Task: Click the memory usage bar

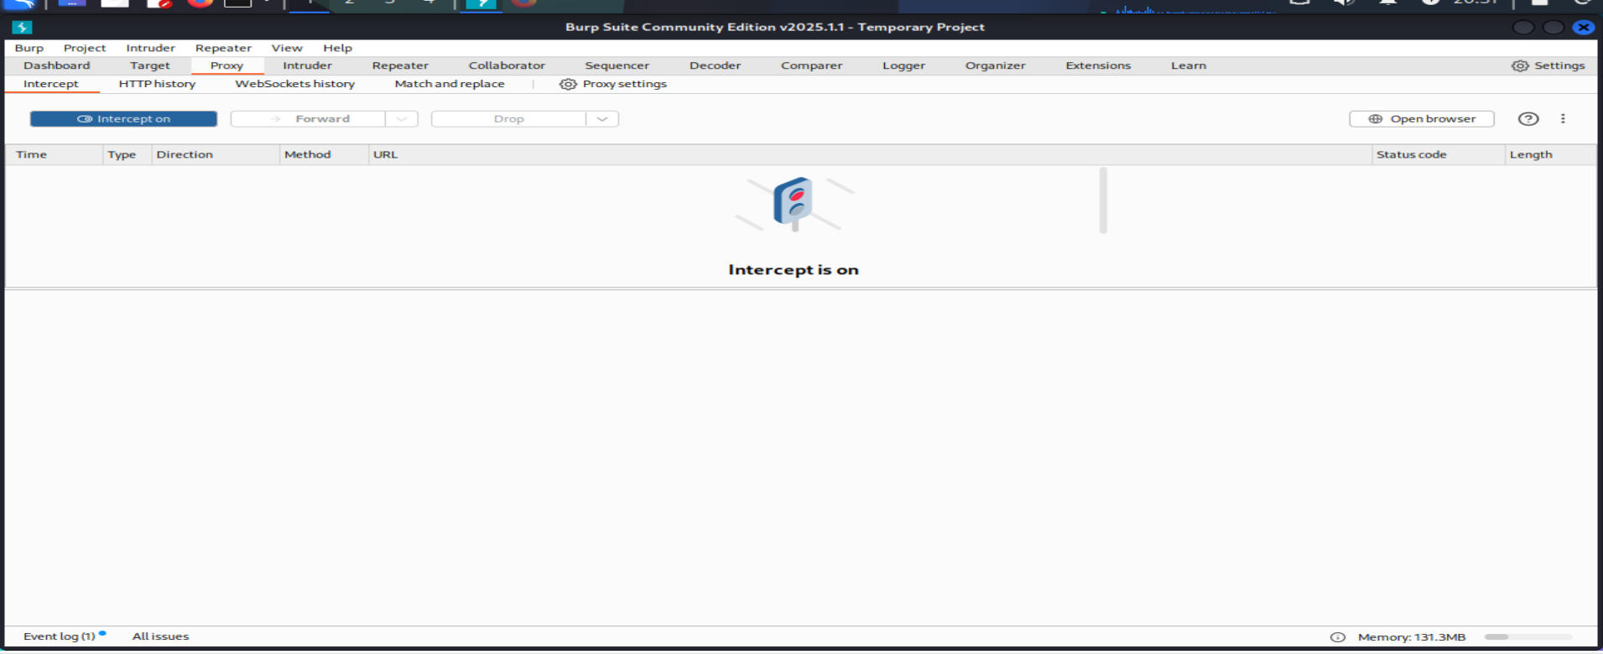Action: pos(1527,637)
